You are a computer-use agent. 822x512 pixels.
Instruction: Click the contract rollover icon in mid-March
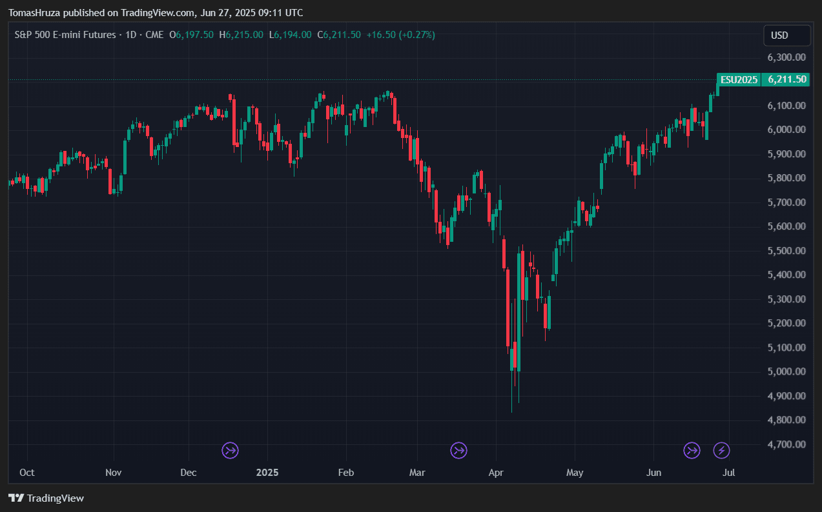(x=458, y=450)
